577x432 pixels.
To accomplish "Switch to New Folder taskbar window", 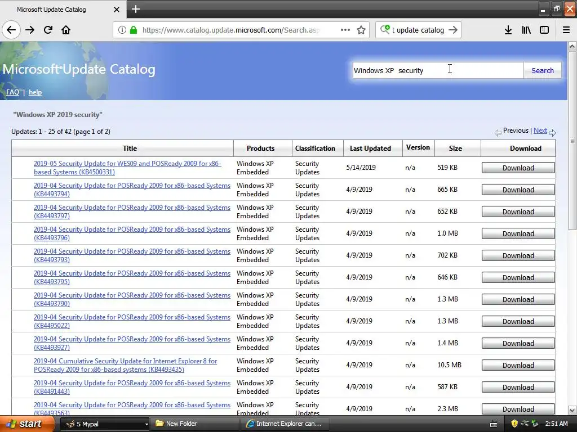I will [195, 424].
